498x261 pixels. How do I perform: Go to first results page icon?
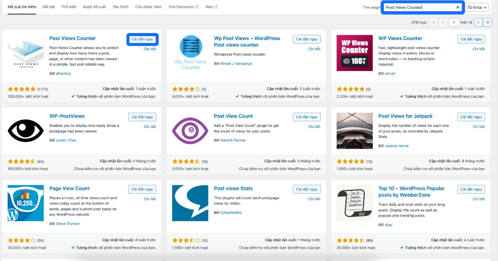tap(434, 22)
